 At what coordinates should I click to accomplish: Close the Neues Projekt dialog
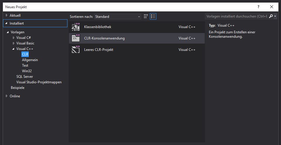272,7
